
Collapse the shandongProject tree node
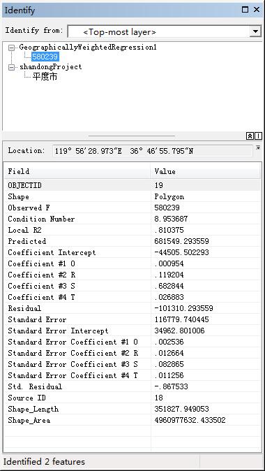coord(11,67)
